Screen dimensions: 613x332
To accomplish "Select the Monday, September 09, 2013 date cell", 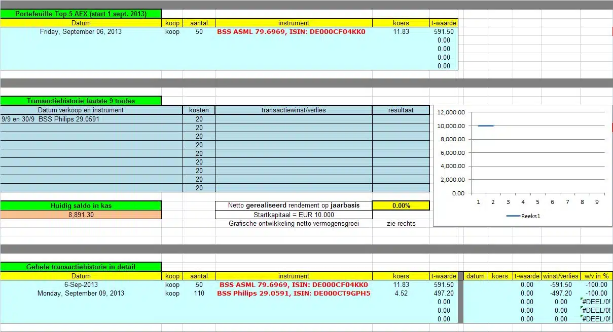I will tap(81, 293).
